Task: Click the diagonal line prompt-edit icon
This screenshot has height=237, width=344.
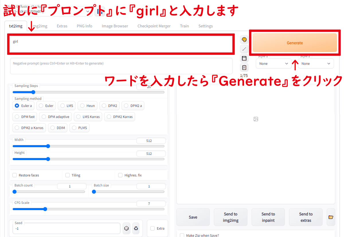Action: click(x=244, y=49)
